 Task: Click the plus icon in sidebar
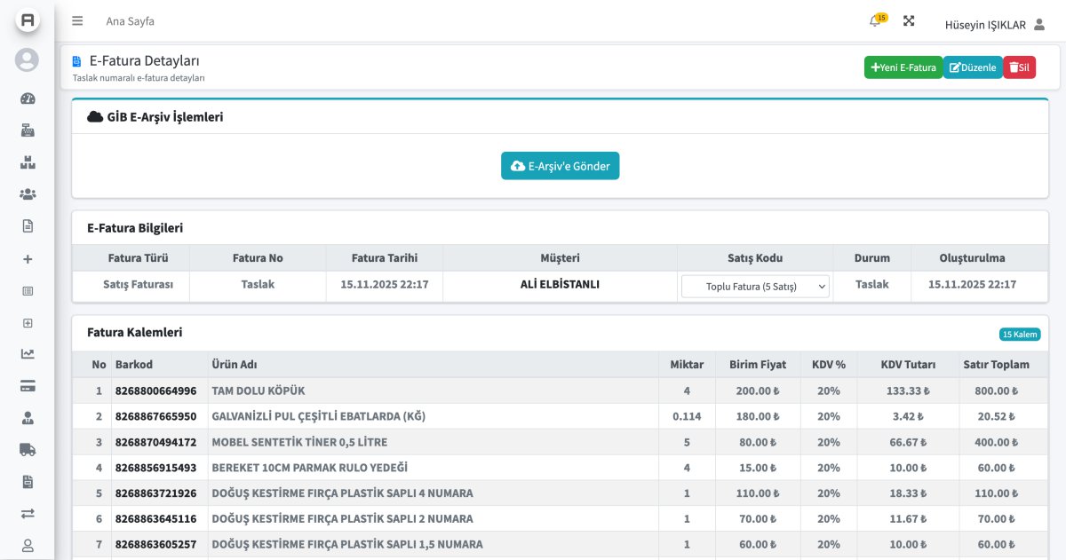28,259
